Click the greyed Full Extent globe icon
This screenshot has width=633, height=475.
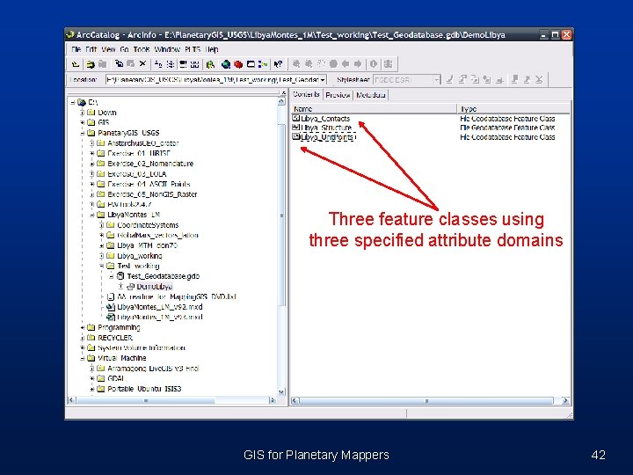333,64
